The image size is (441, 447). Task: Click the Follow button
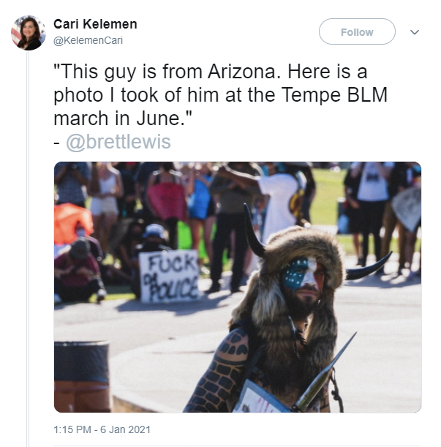pos(357,31)
